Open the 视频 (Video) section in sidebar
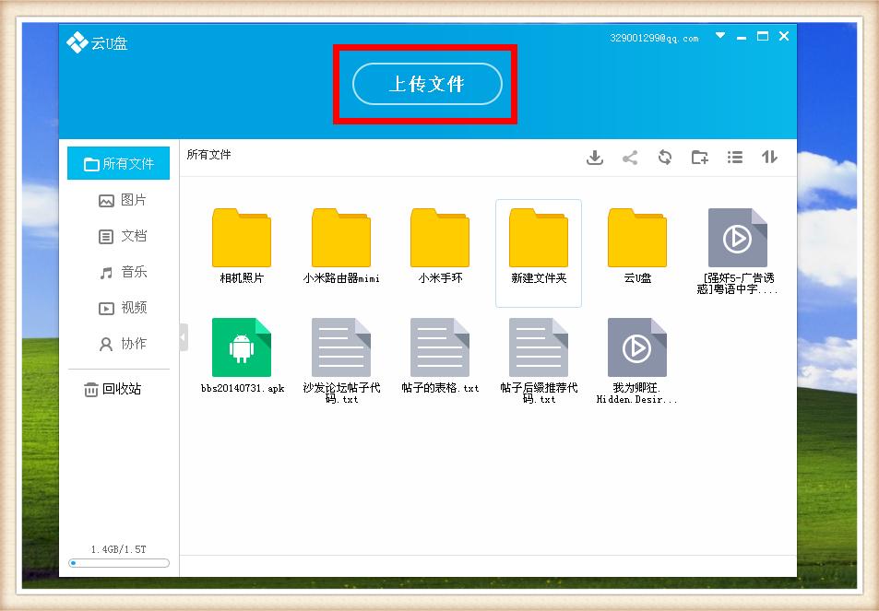This screenshot has width=879, height=611. coord(118,308)
